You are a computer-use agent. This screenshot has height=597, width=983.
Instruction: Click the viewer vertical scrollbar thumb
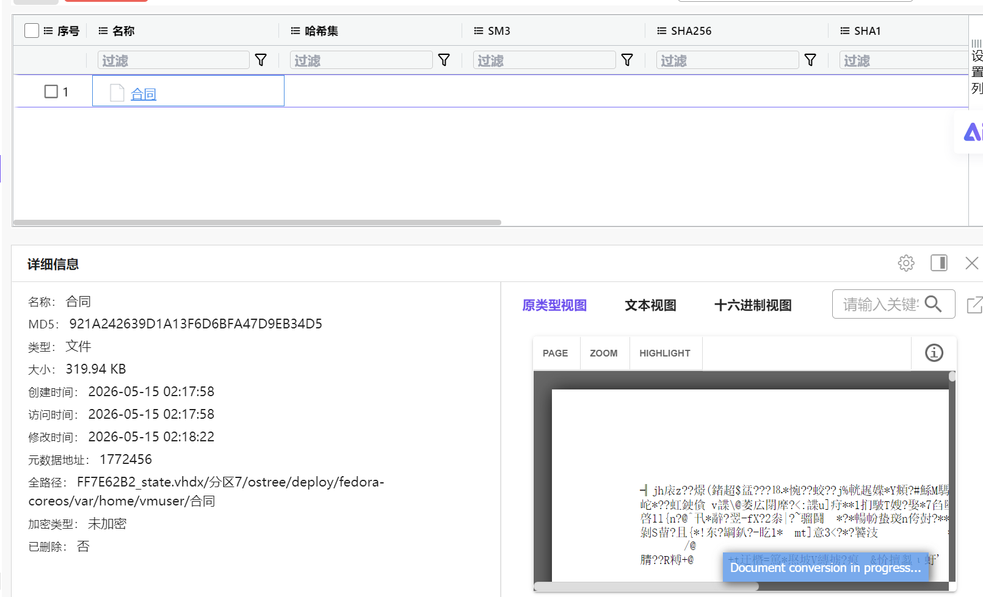(x=952, y=377)
